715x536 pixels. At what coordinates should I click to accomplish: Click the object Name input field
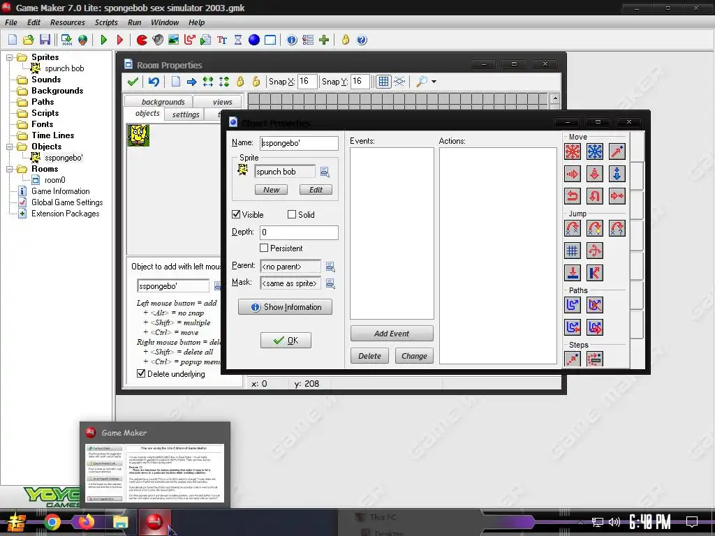point(299,143)
